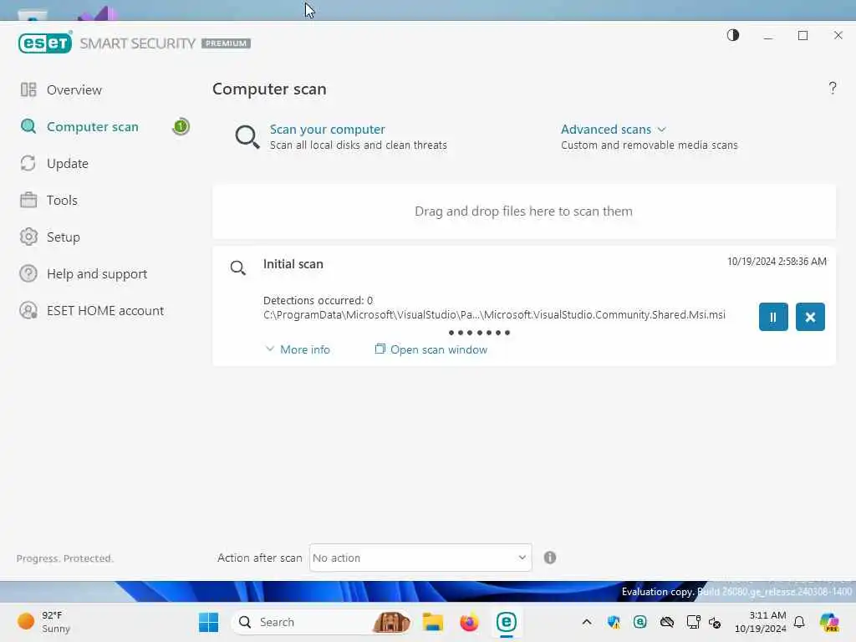Click the Advanced scans chevron arrow
This screenshot has width=856, height=642.
662,130
